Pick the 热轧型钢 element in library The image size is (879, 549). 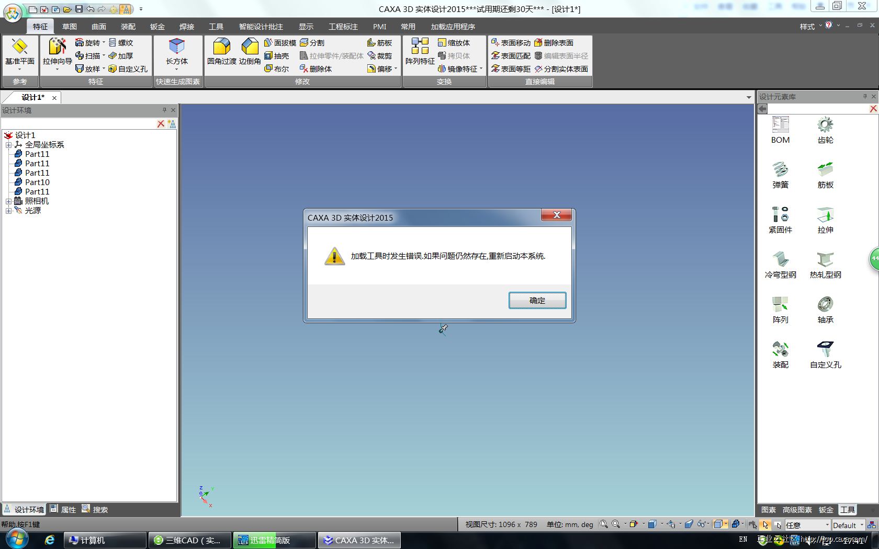(825, 265)
